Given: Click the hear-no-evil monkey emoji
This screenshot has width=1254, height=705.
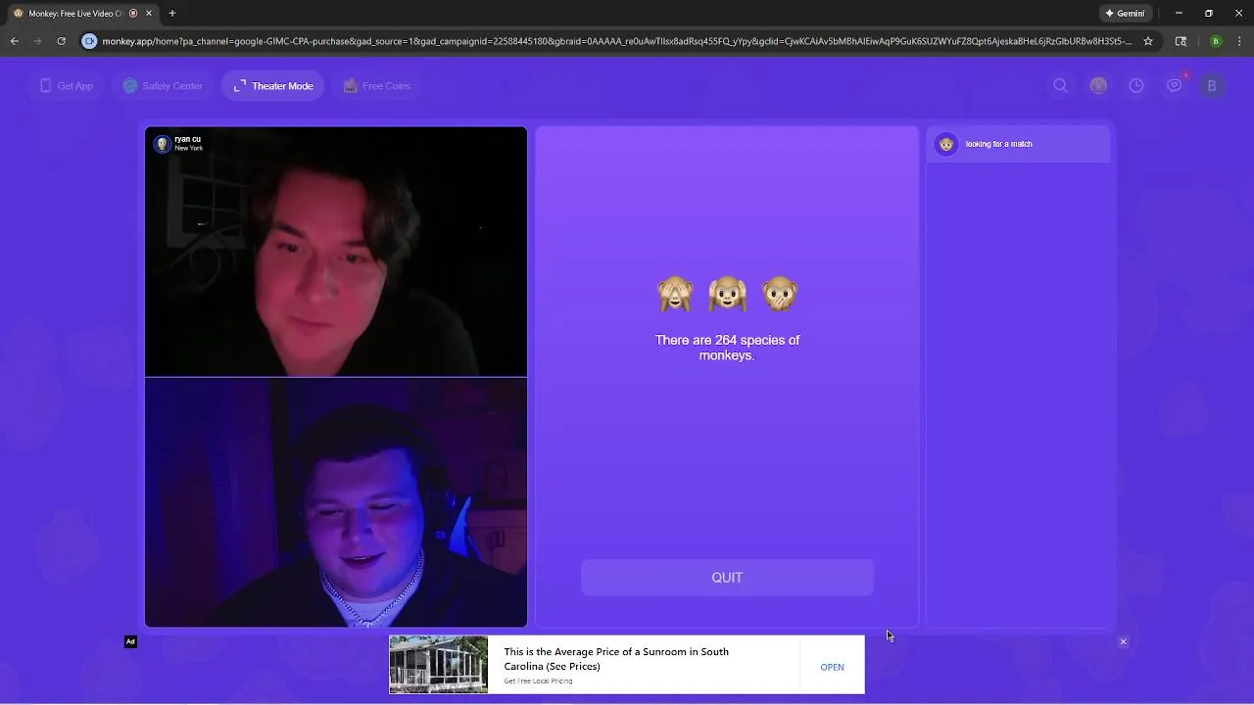Looking at the screenshot, I should (727, 294).
